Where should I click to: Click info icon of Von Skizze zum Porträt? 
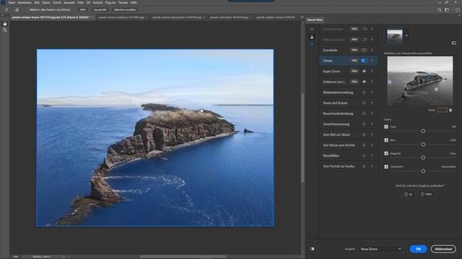(364, 145)
